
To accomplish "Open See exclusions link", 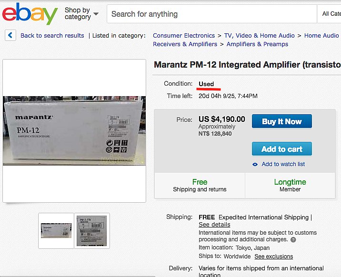I will pos(274,257).
